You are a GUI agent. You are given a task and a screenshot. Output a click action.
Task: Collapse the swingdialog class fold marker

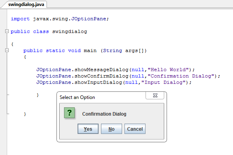click(x=7, y=31)
